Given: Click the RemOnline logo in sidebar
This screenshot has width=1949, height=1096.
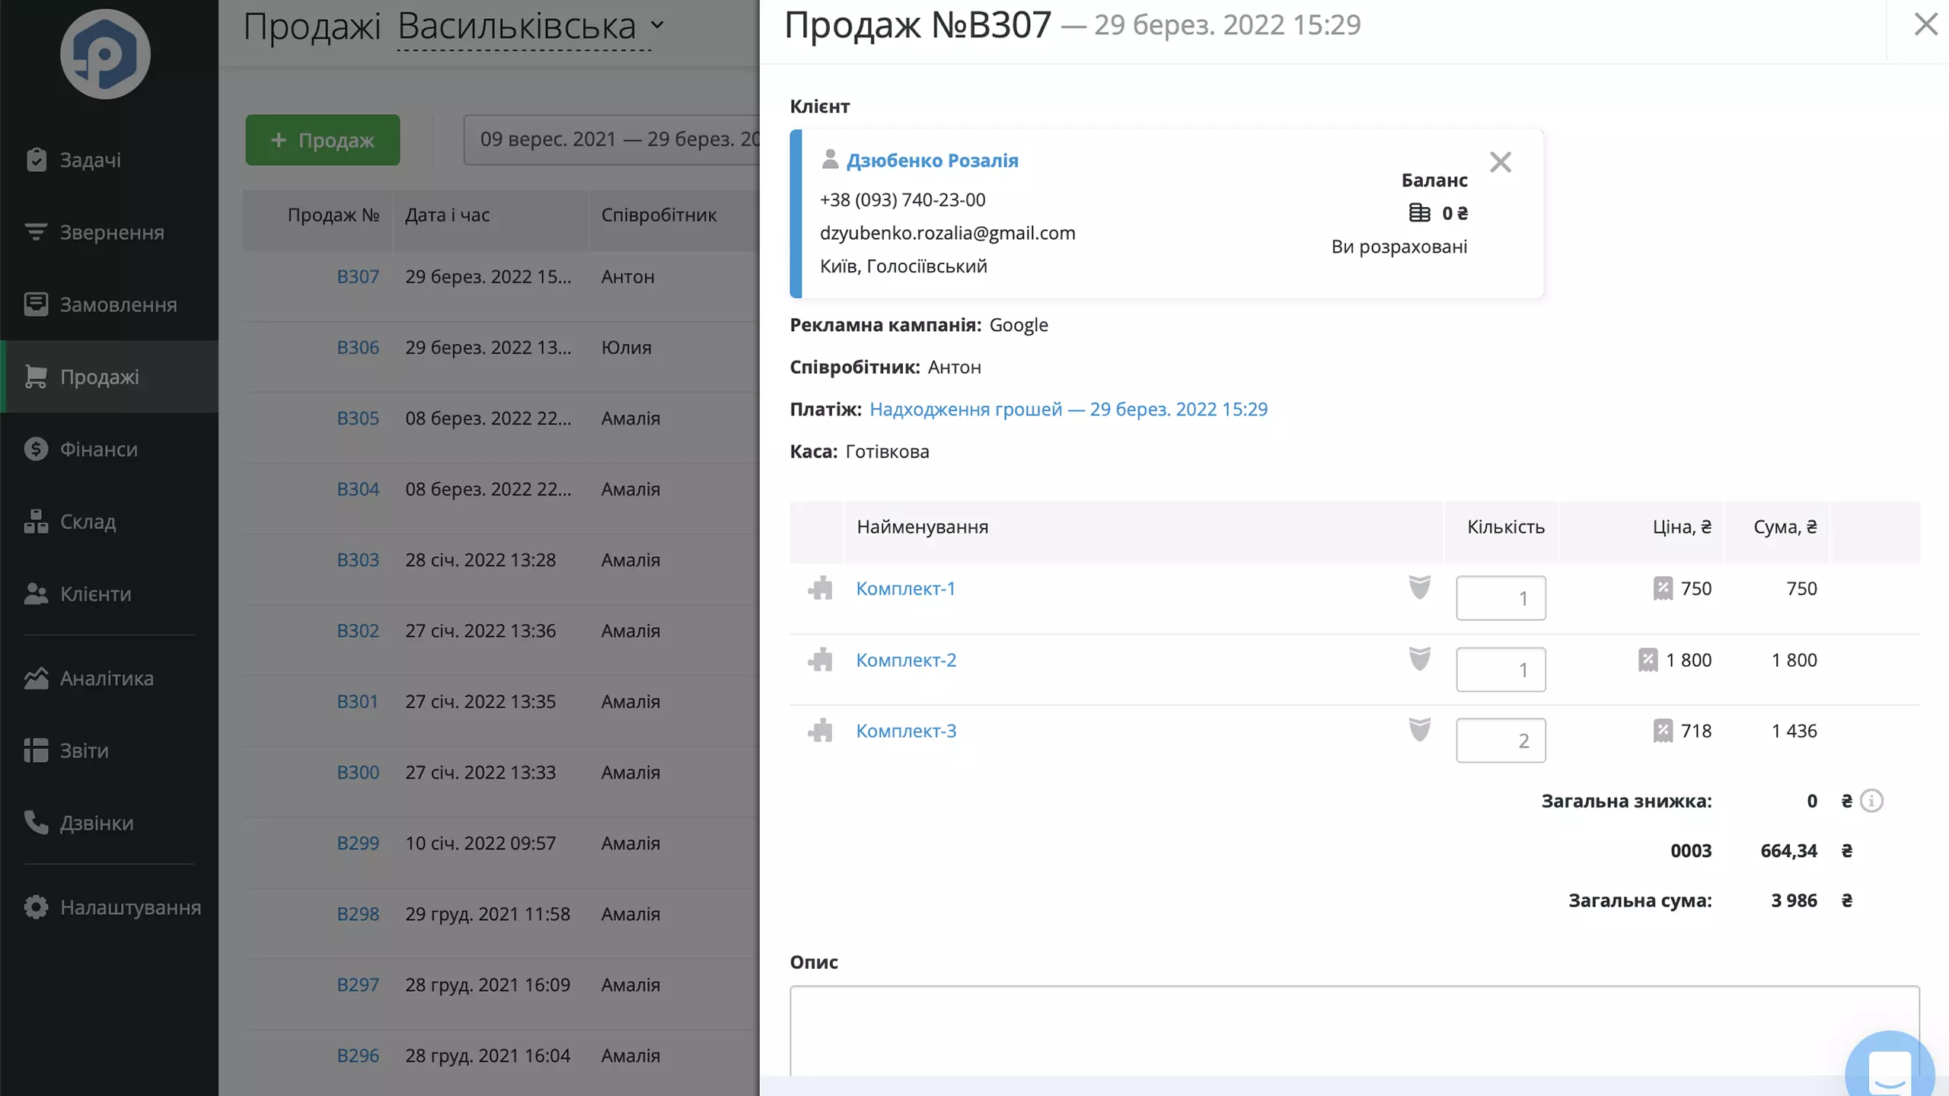Looking at the screenshot, I should tap(105, 54).
